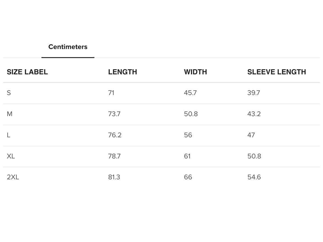323x242 pixels.
Task: Click the 2XL width value 66
Action: pyautogui.click(x=188, y=177)
